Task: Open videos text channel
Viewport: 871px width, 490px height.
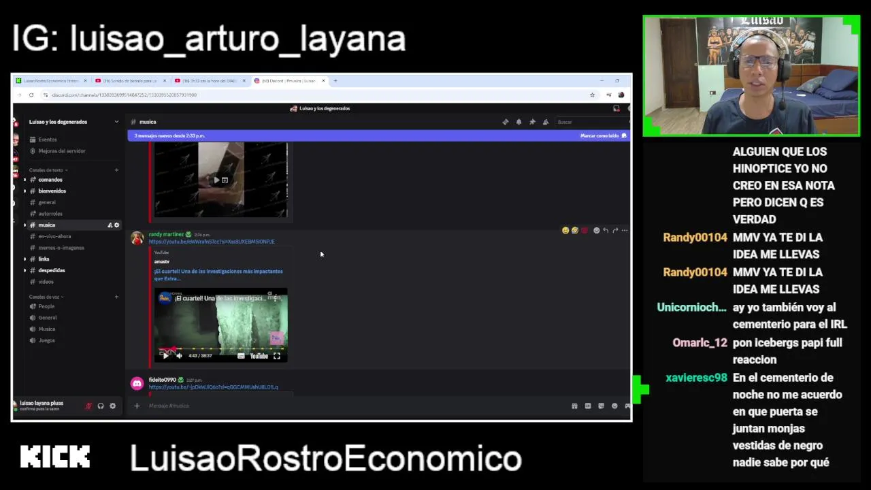Action: coord(73,282)
